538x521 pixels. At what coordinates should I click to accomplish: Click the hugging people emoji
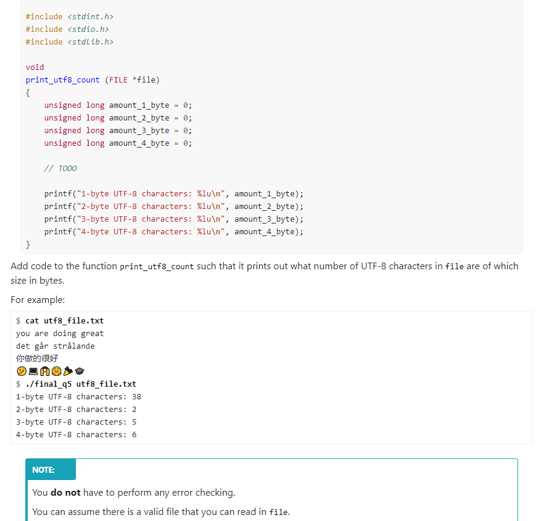coord(45,371)
